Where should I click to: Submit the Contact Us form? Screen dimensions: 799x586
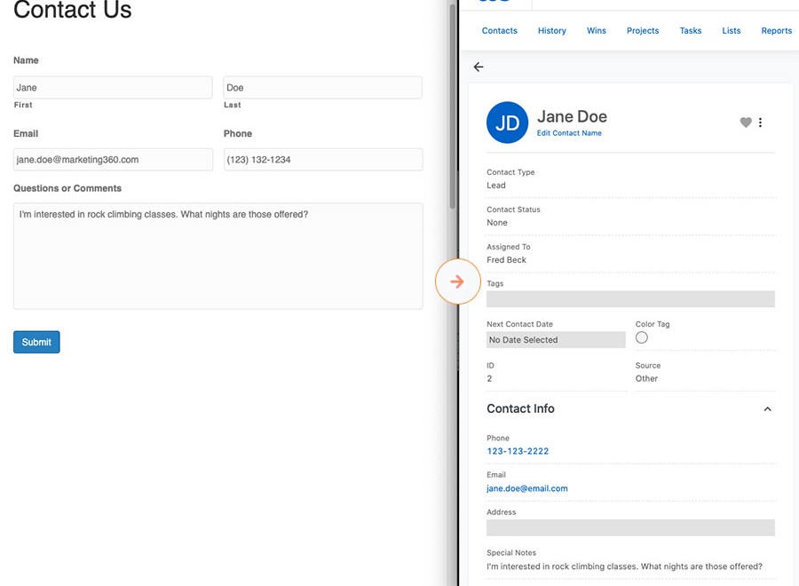[x=36, y=342]
